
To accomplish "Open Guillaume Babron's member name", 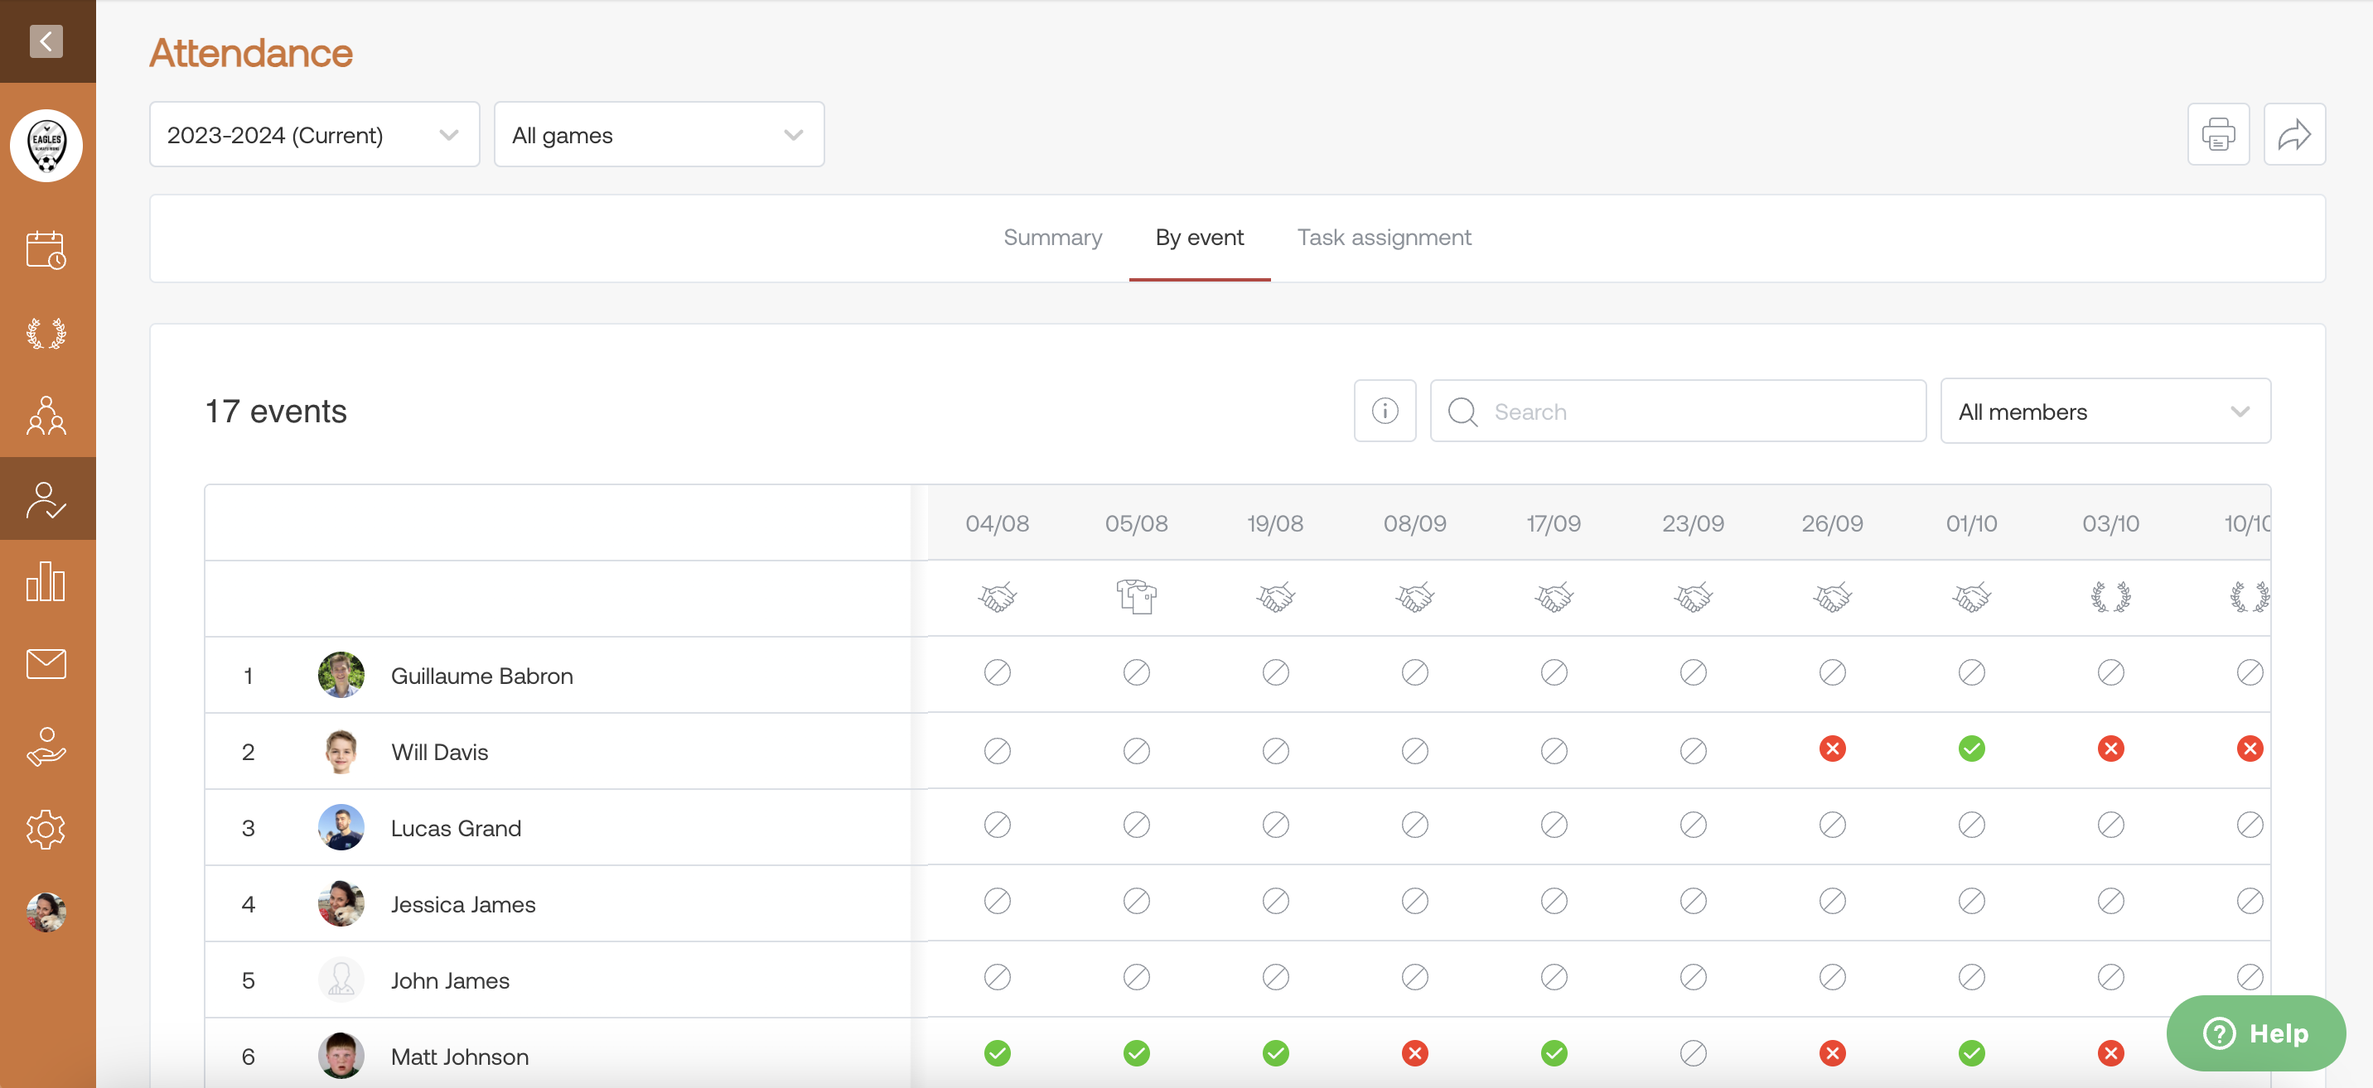I will (481, 676).
